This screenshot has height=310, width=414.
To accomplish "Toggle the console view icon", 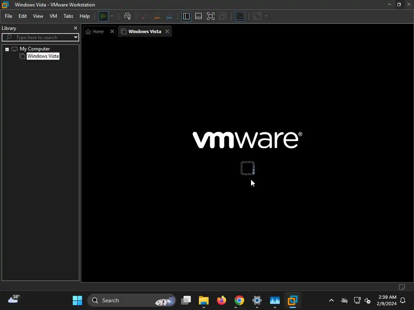I will tap(240, 16).
